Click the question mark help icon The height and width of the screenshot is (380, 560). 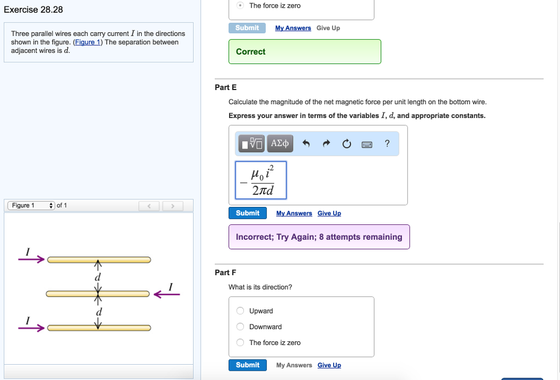[x=386, y=143]
